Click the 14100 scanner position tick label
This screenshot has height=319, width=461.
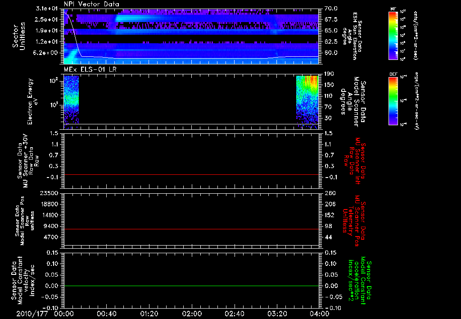pyautogui.click(x=49, y=215)
